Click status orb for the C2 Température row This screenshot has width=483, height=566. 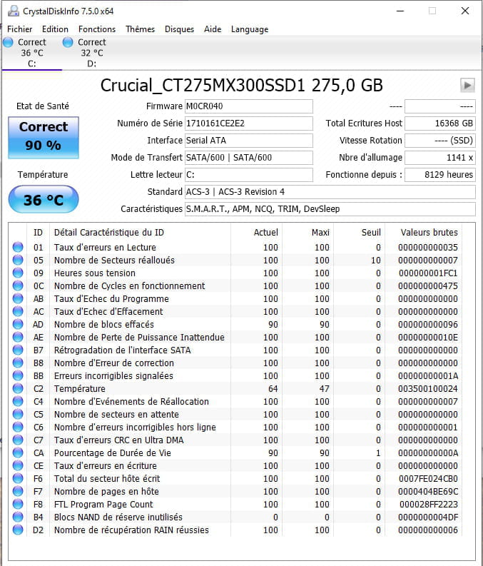pyautogui.click(x=18, y=388)
